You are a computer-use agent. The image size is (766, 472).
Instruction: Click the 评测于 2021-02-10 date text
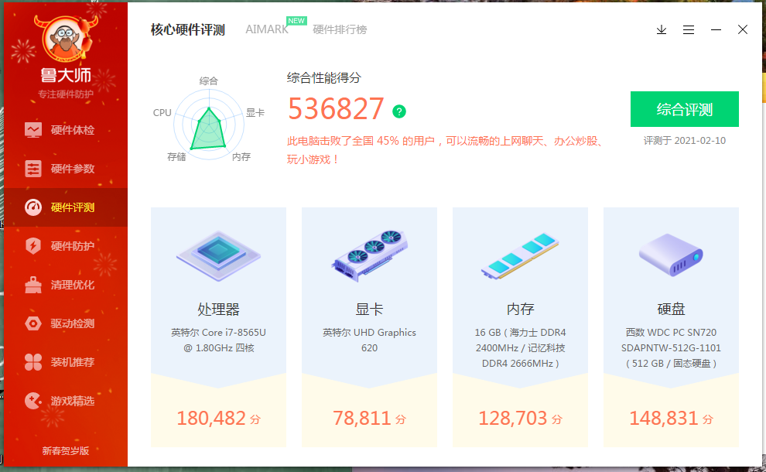click(x=685, y=141)
